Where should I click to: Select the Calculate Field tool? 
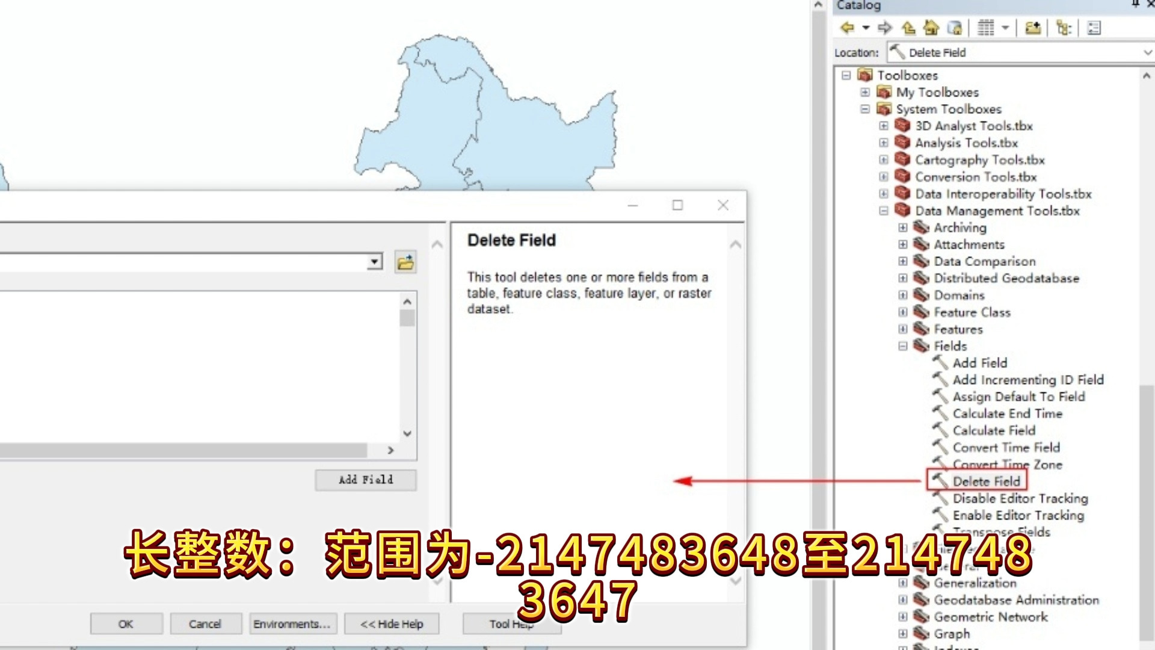[994, 431]
